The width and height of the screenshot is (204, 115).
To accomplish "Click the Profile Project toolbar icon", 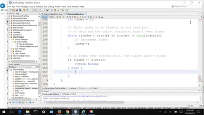I will [x=67, y=10].
